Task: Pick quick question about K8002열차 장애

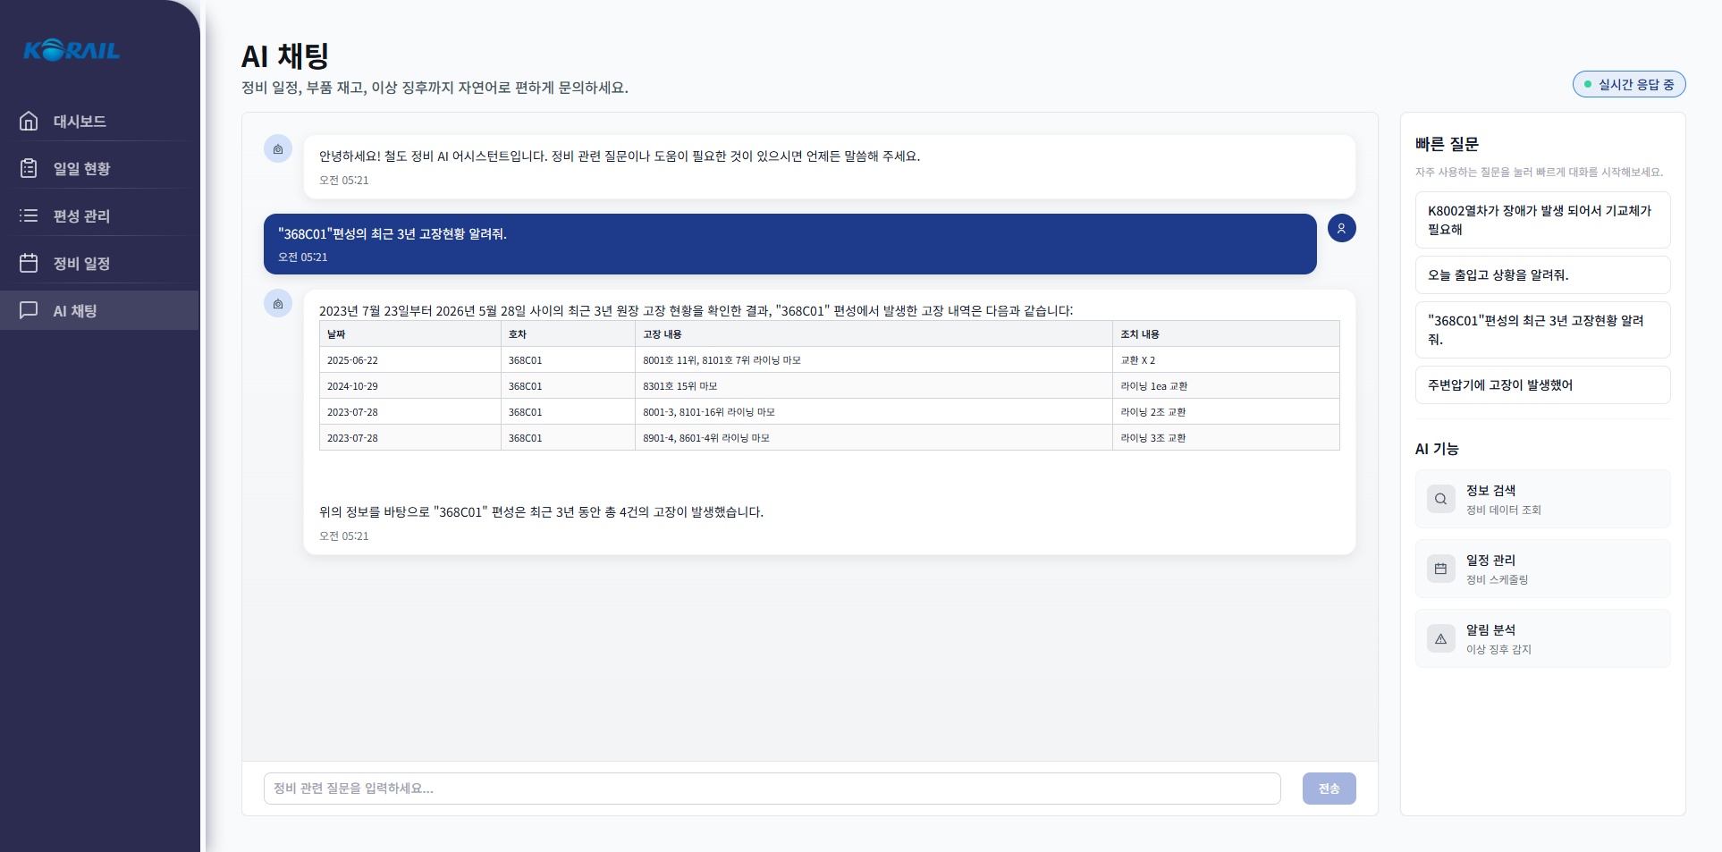Action: [x=1542, y=220]
